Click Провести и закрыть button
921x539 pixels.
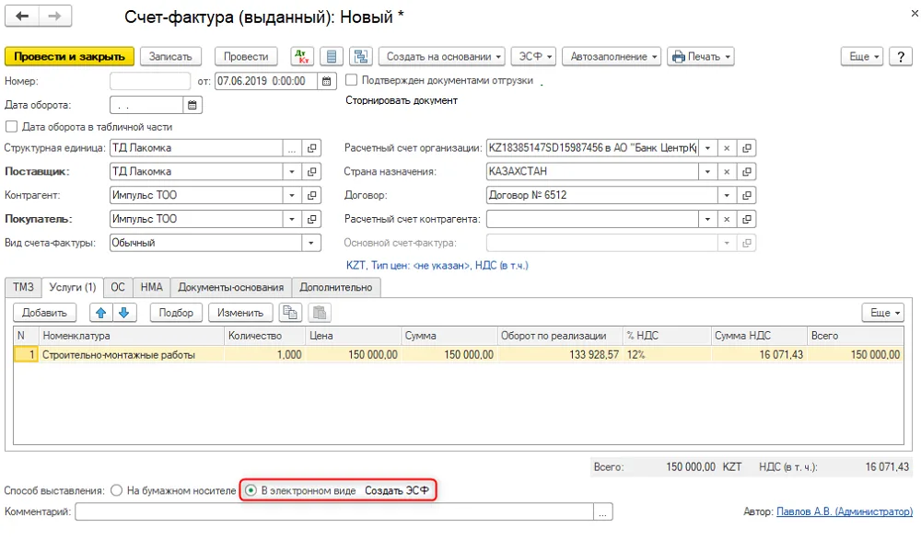pos(69,57)
